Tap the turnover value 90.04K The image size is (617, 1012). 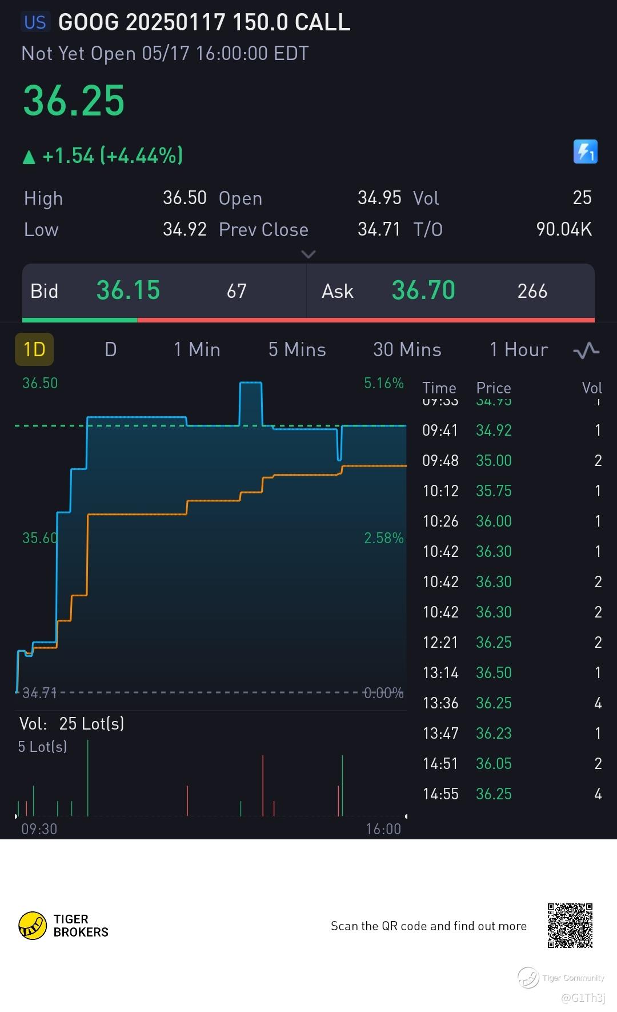(x=564, y=229)
